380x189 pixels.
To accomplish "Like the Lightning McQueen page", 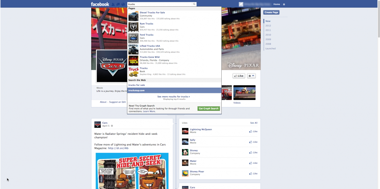I will pyautogui.click(x=253, y=131).
